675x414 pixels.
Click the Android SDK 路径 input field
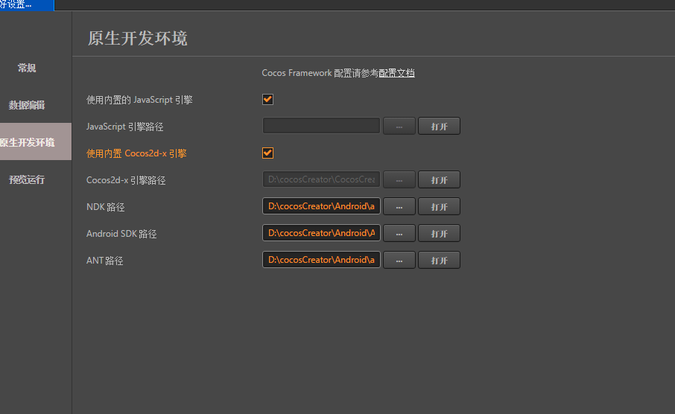[x=321, y=233]
